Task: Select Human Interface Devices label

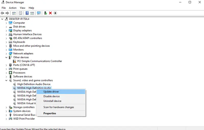Action: pos(27,34)
